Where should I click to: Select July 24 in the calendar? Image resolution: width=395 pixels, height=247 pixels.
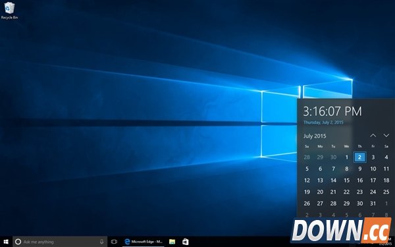[373, 192]
